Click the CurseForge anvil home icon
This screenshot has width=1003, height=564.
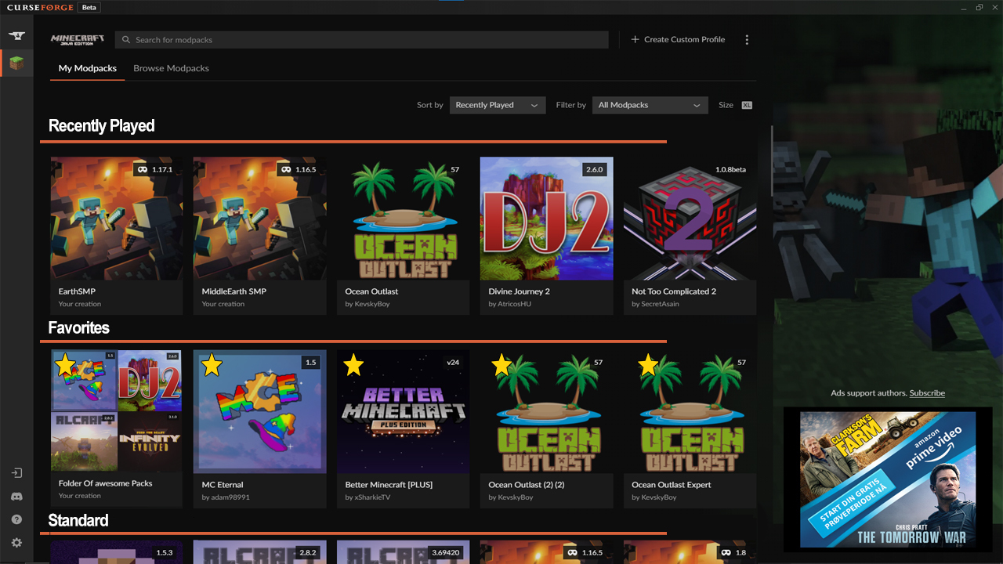[16, 36]
